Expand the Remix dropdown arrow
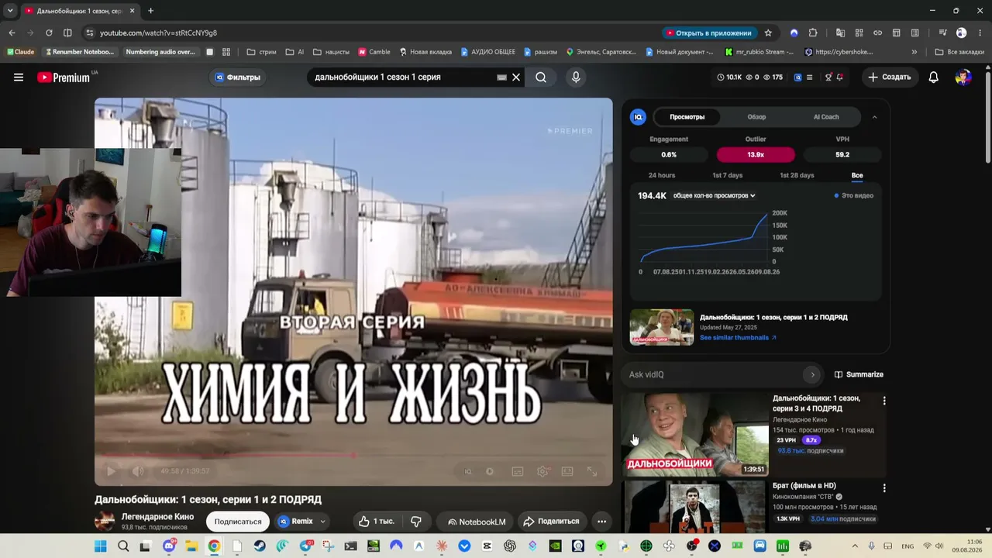Viewport: 992px width, 558px height. click(x=323, y=522)
